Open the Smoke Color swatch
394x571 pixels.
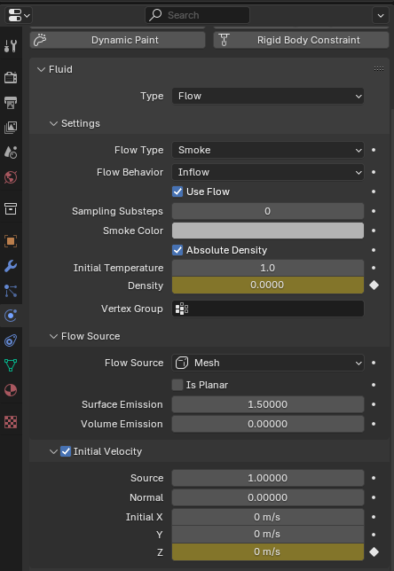point(268,231)
